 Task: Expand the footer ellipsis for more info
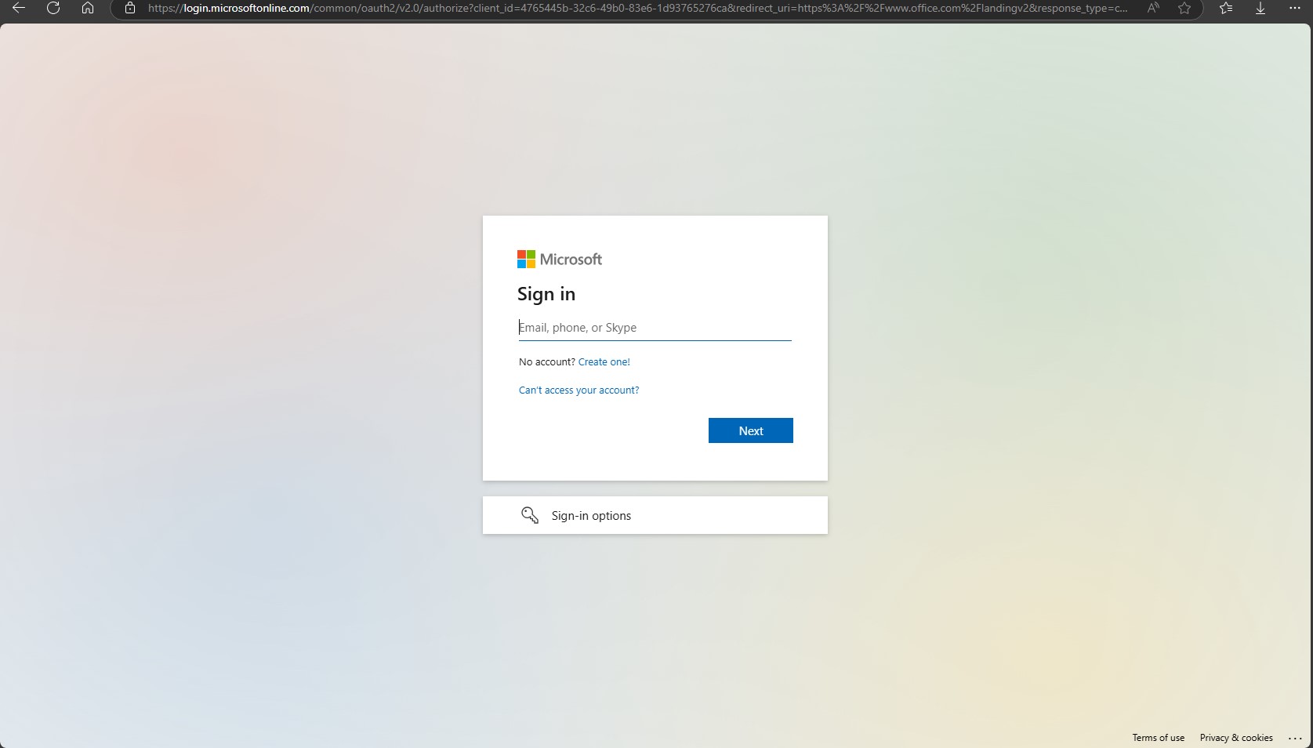click(x=1295, y=739)
